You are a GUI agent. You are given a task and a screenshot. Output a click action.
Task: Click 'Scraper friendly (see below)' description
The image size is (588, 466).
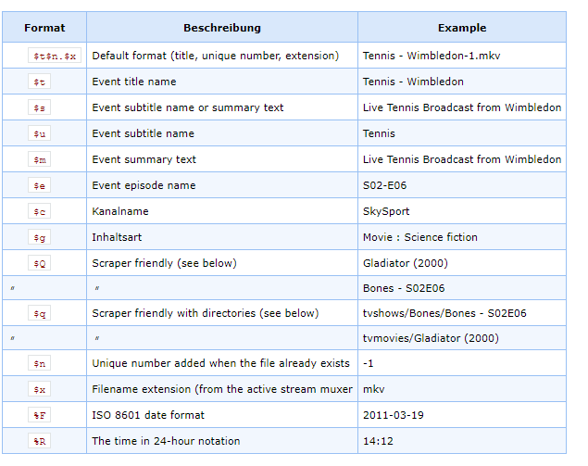tap(164, 262)
